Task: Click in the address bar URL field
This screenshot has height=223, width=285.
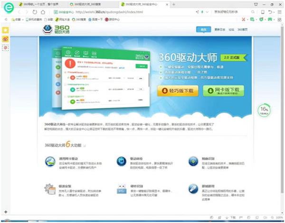Action: point(109,12)
